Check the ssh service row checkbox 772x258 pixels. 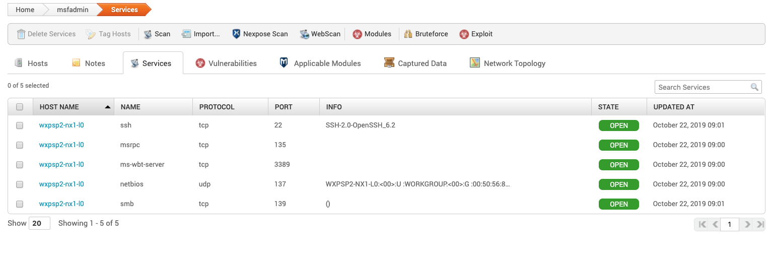coord(20,125)
